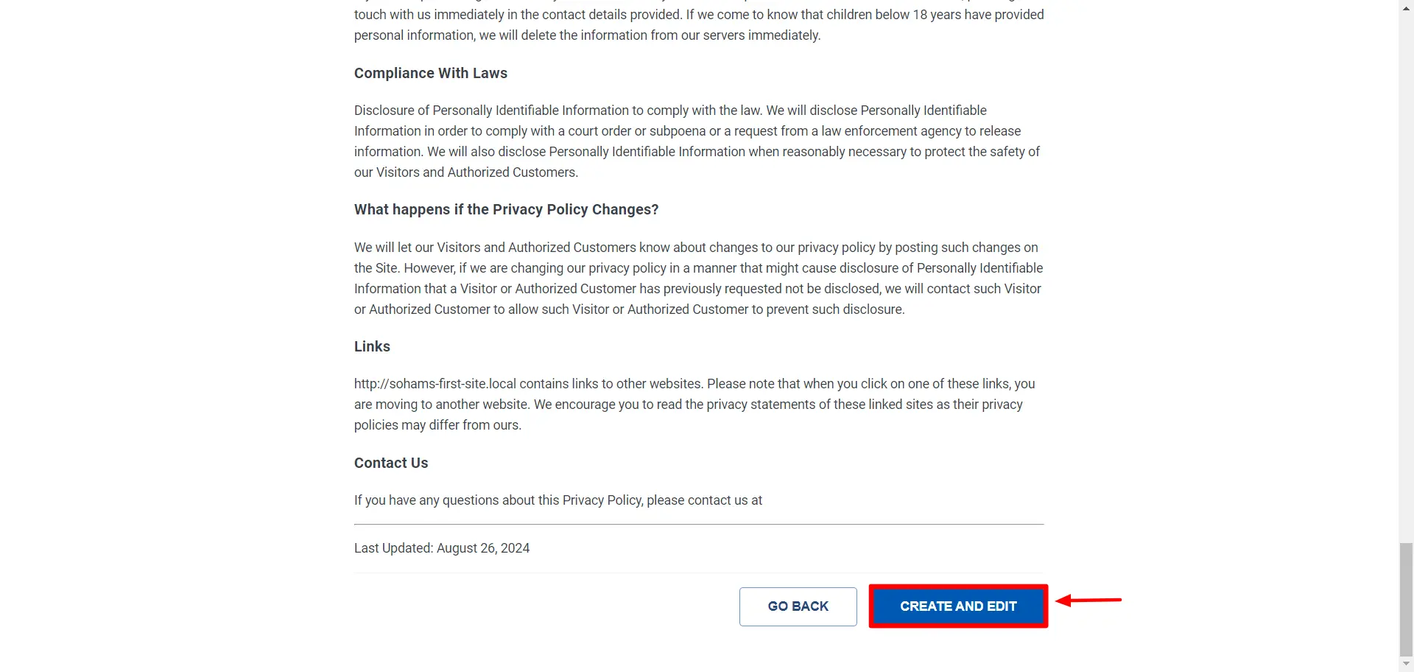The image size is (1414, 672).
Task: Click the scrollbar track above the thumb
Action: (x=1405, y=295)
